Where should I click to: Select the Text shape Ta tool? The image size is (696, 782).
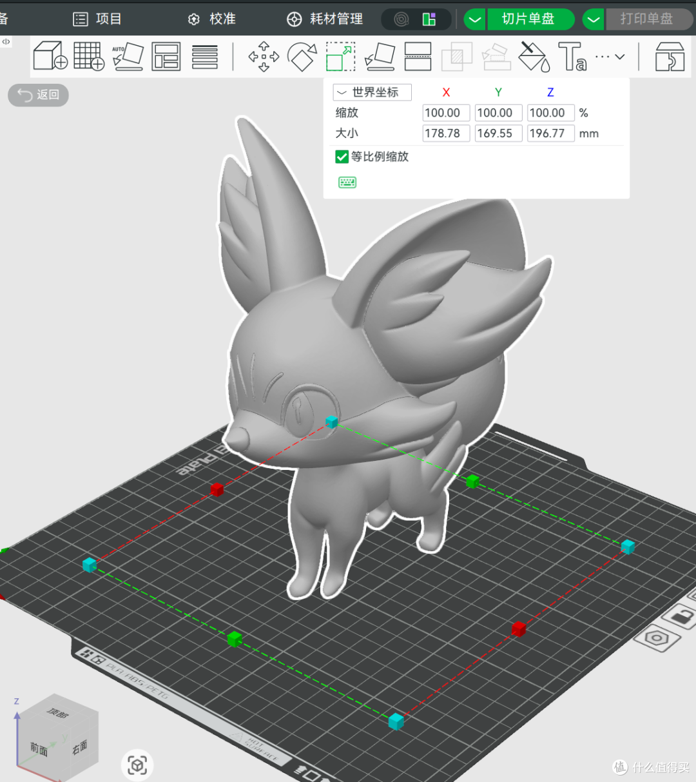point(572,57)
